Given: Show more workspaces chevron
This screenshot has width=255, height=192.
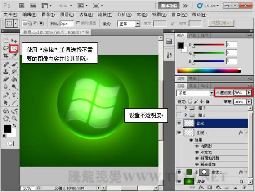Looking at the screenshot, I should (185, 6).
